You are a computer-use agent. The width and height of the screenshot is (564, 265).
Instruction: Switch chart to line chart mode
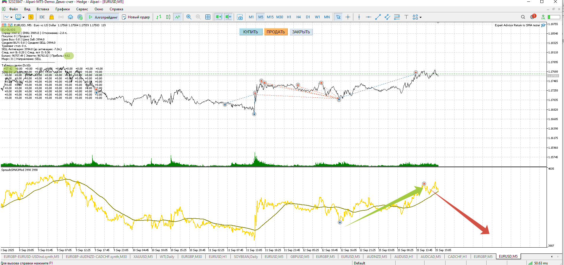[178, 17]
